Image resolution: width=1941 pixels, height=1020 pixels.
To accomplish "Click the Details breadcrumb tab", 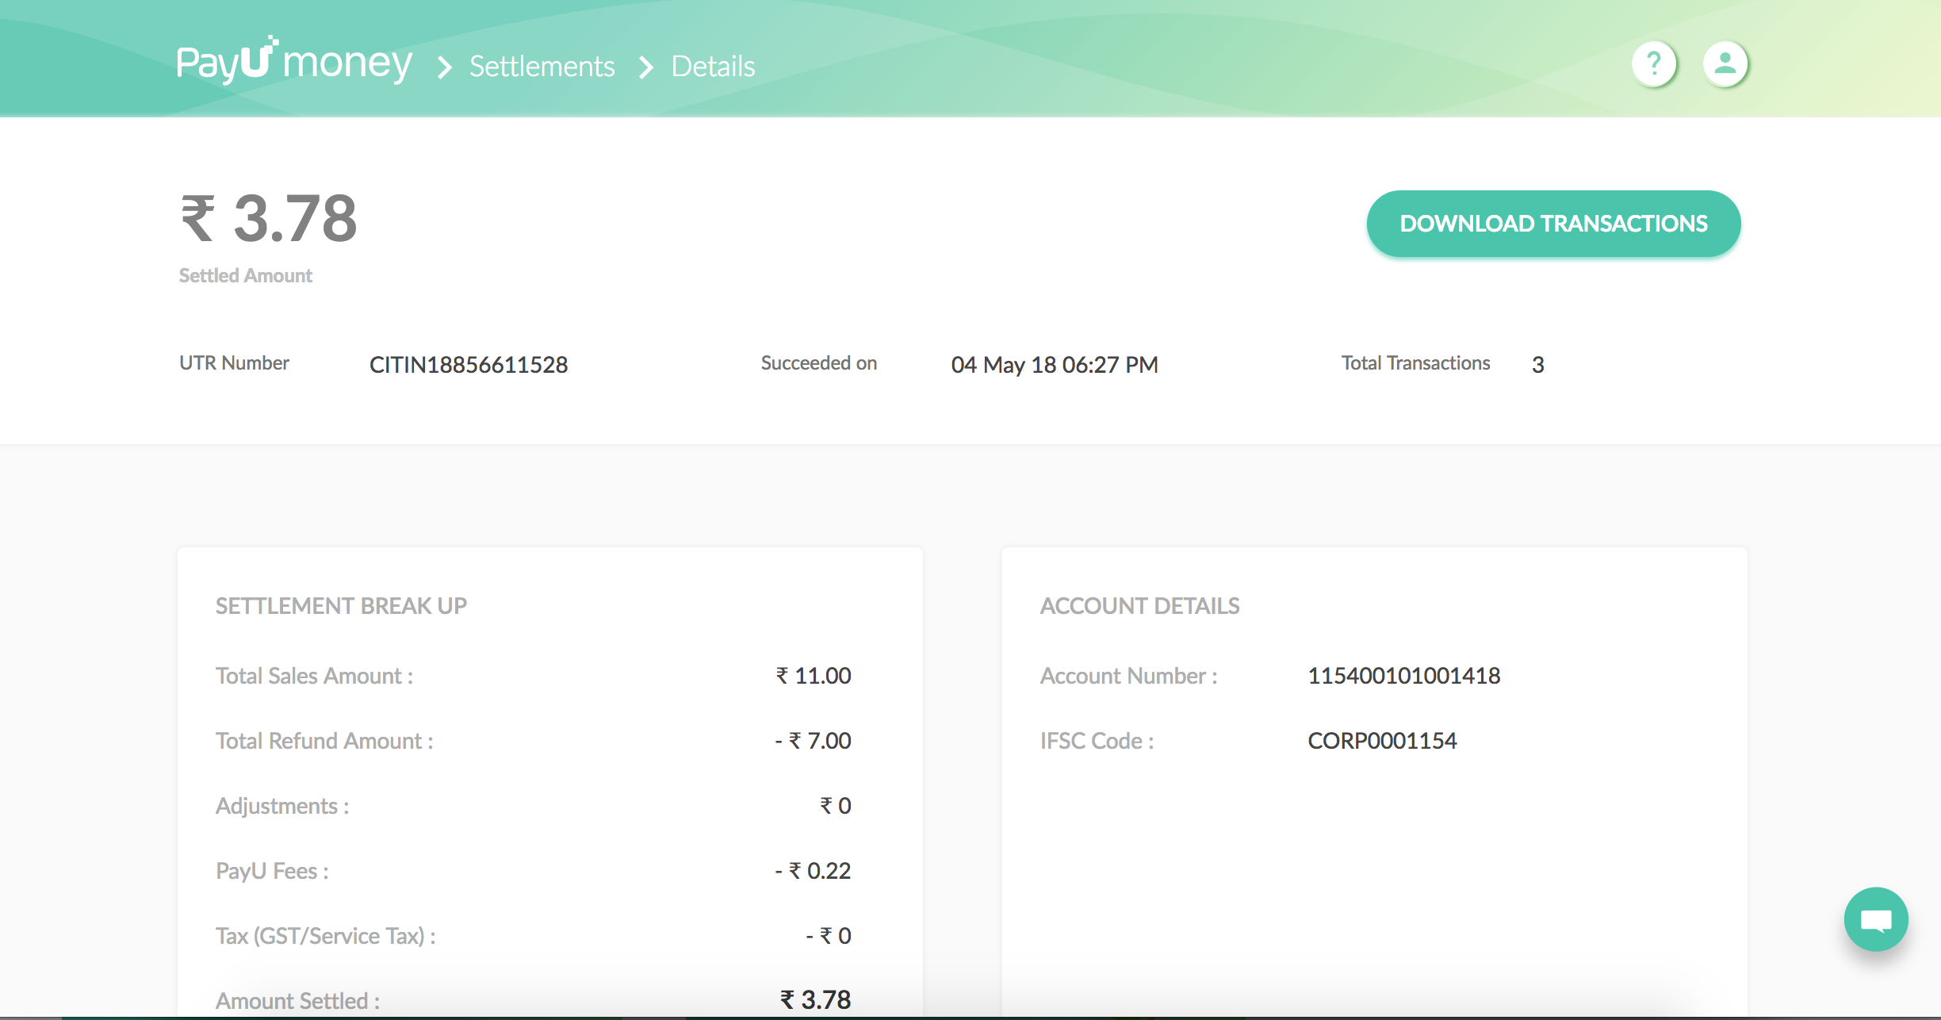I will tap(715, 63).
